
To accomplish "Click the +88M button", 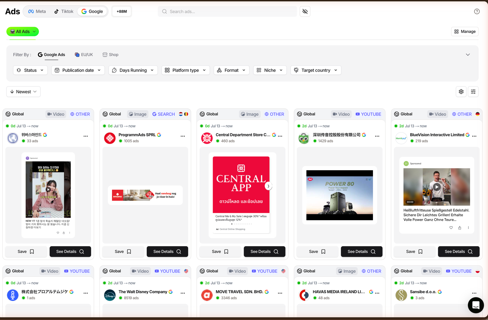I will [x=122, y=12].
